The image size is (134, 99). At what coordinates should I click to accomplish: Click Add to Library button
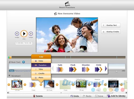[116, 96]
